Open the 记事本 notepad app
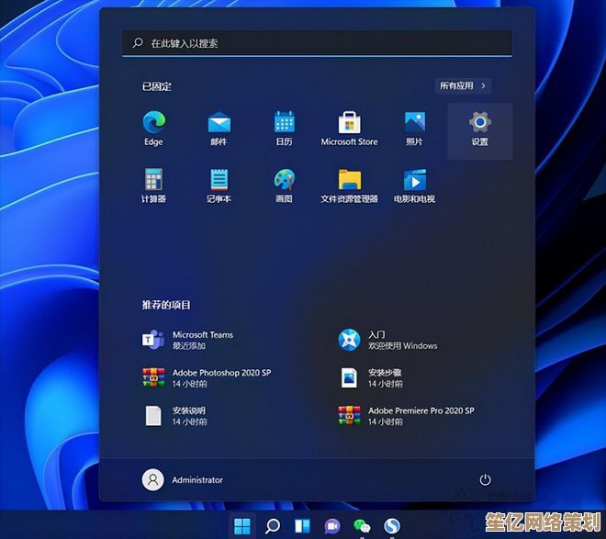This screenshot has width=606, height=539. [219, 185]
